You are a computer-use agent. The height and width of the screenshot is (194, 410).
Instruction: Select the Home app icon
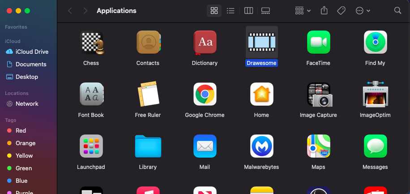pos(262,94)
